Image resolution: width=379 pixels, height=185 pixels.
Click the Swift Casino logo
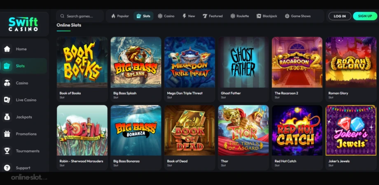tap(23, 24)
